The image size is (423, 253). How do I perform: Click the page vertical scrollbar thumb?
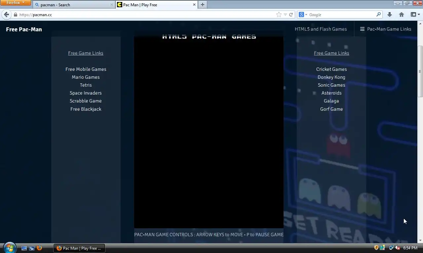(x=420, y=71)
